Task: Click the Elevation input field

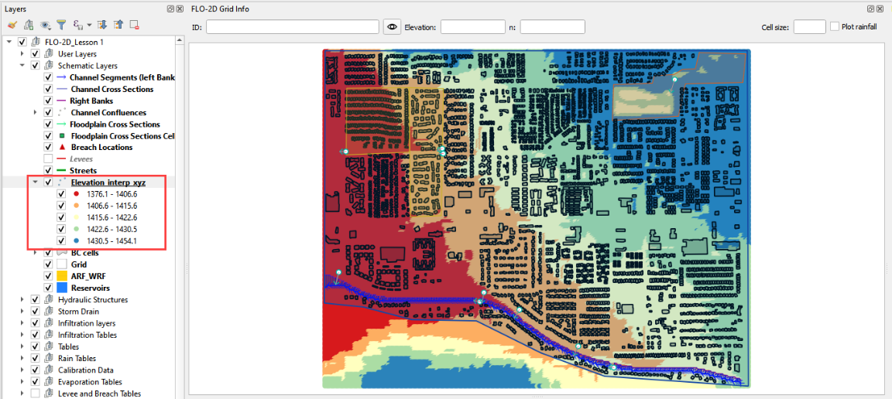Action: [472, 27]
